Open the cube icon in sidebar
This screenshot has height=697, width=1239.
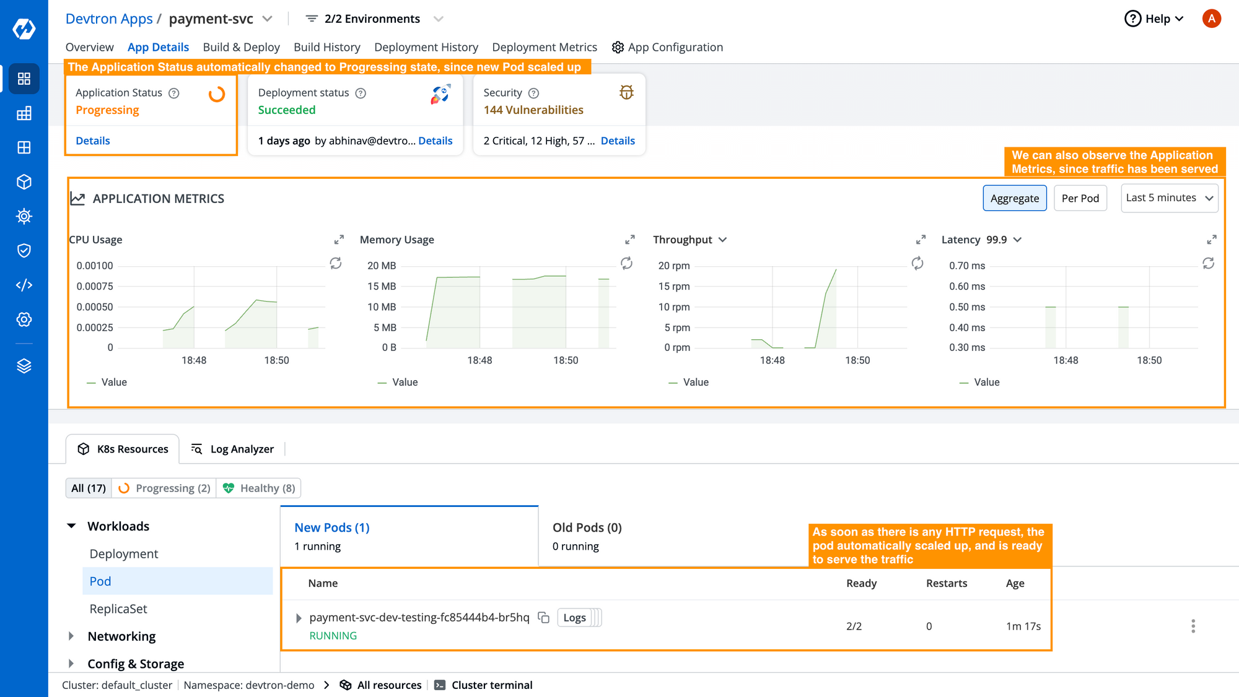(x=24, y=182)
